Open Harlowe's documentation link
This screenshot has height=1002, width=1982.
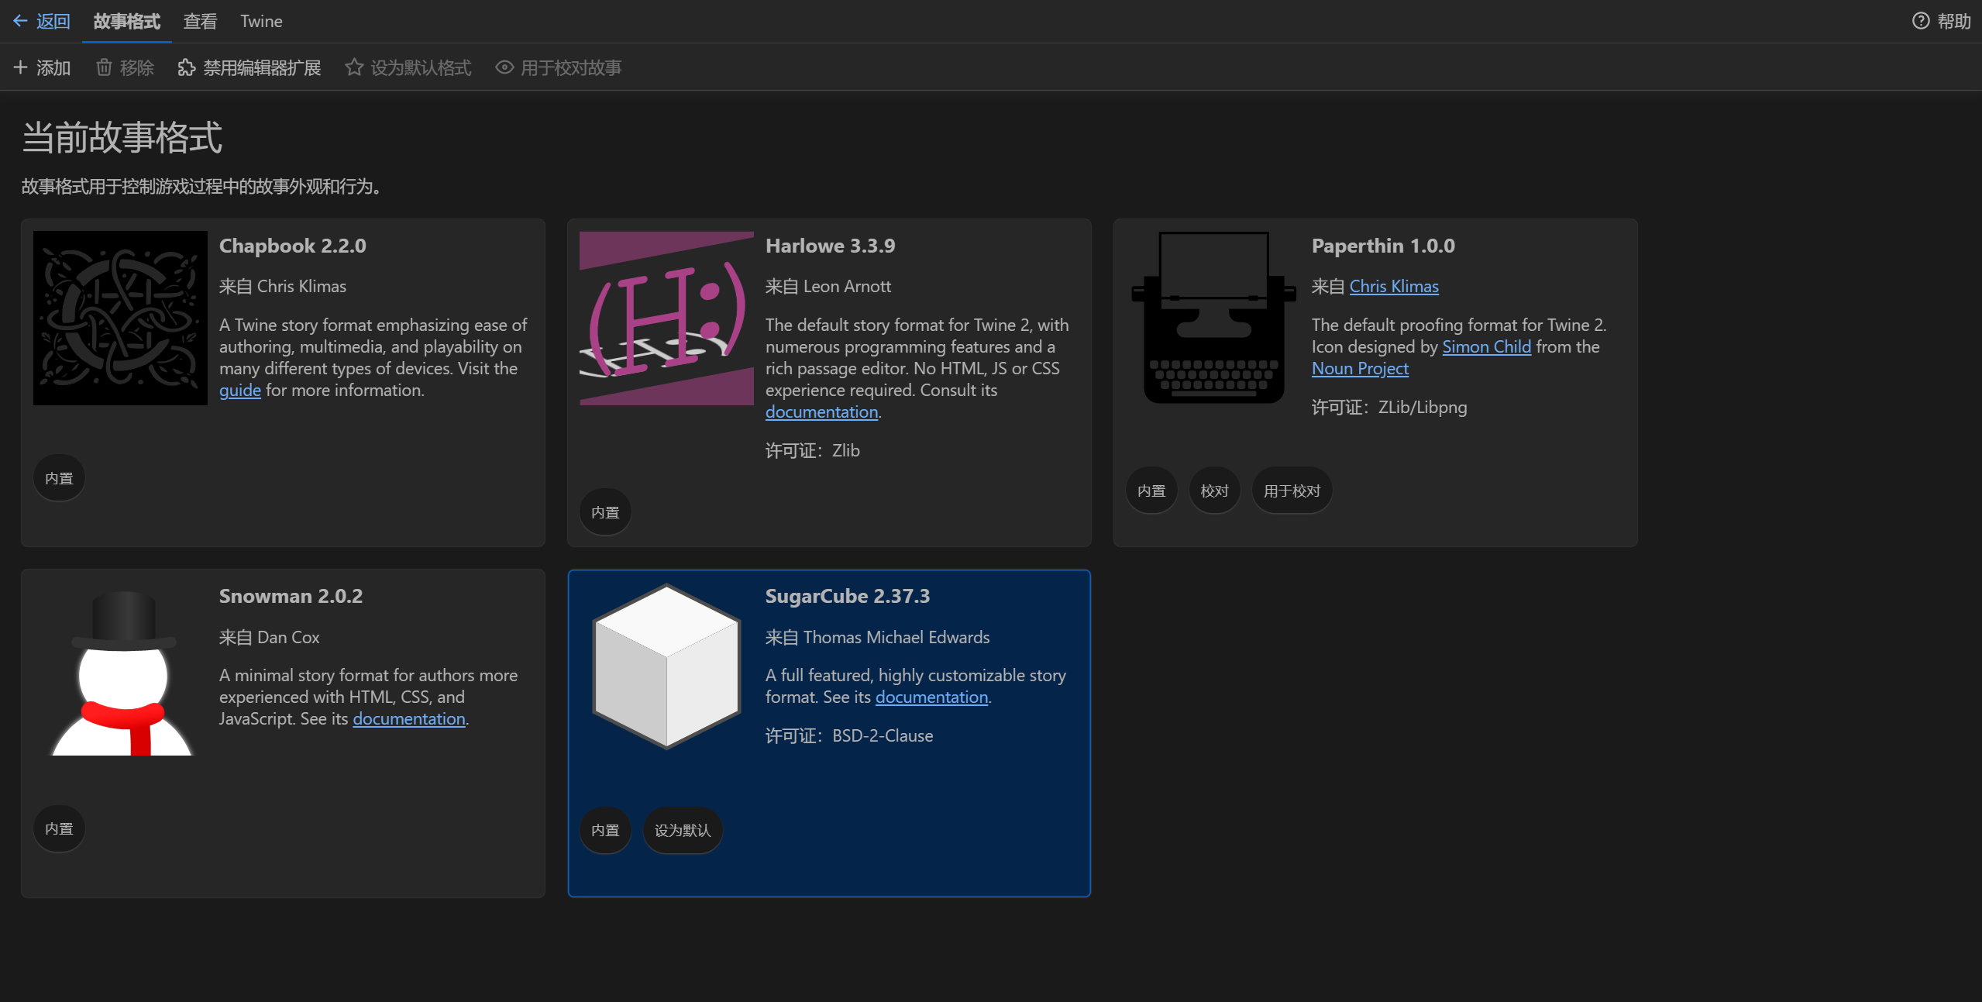point(821,411)
